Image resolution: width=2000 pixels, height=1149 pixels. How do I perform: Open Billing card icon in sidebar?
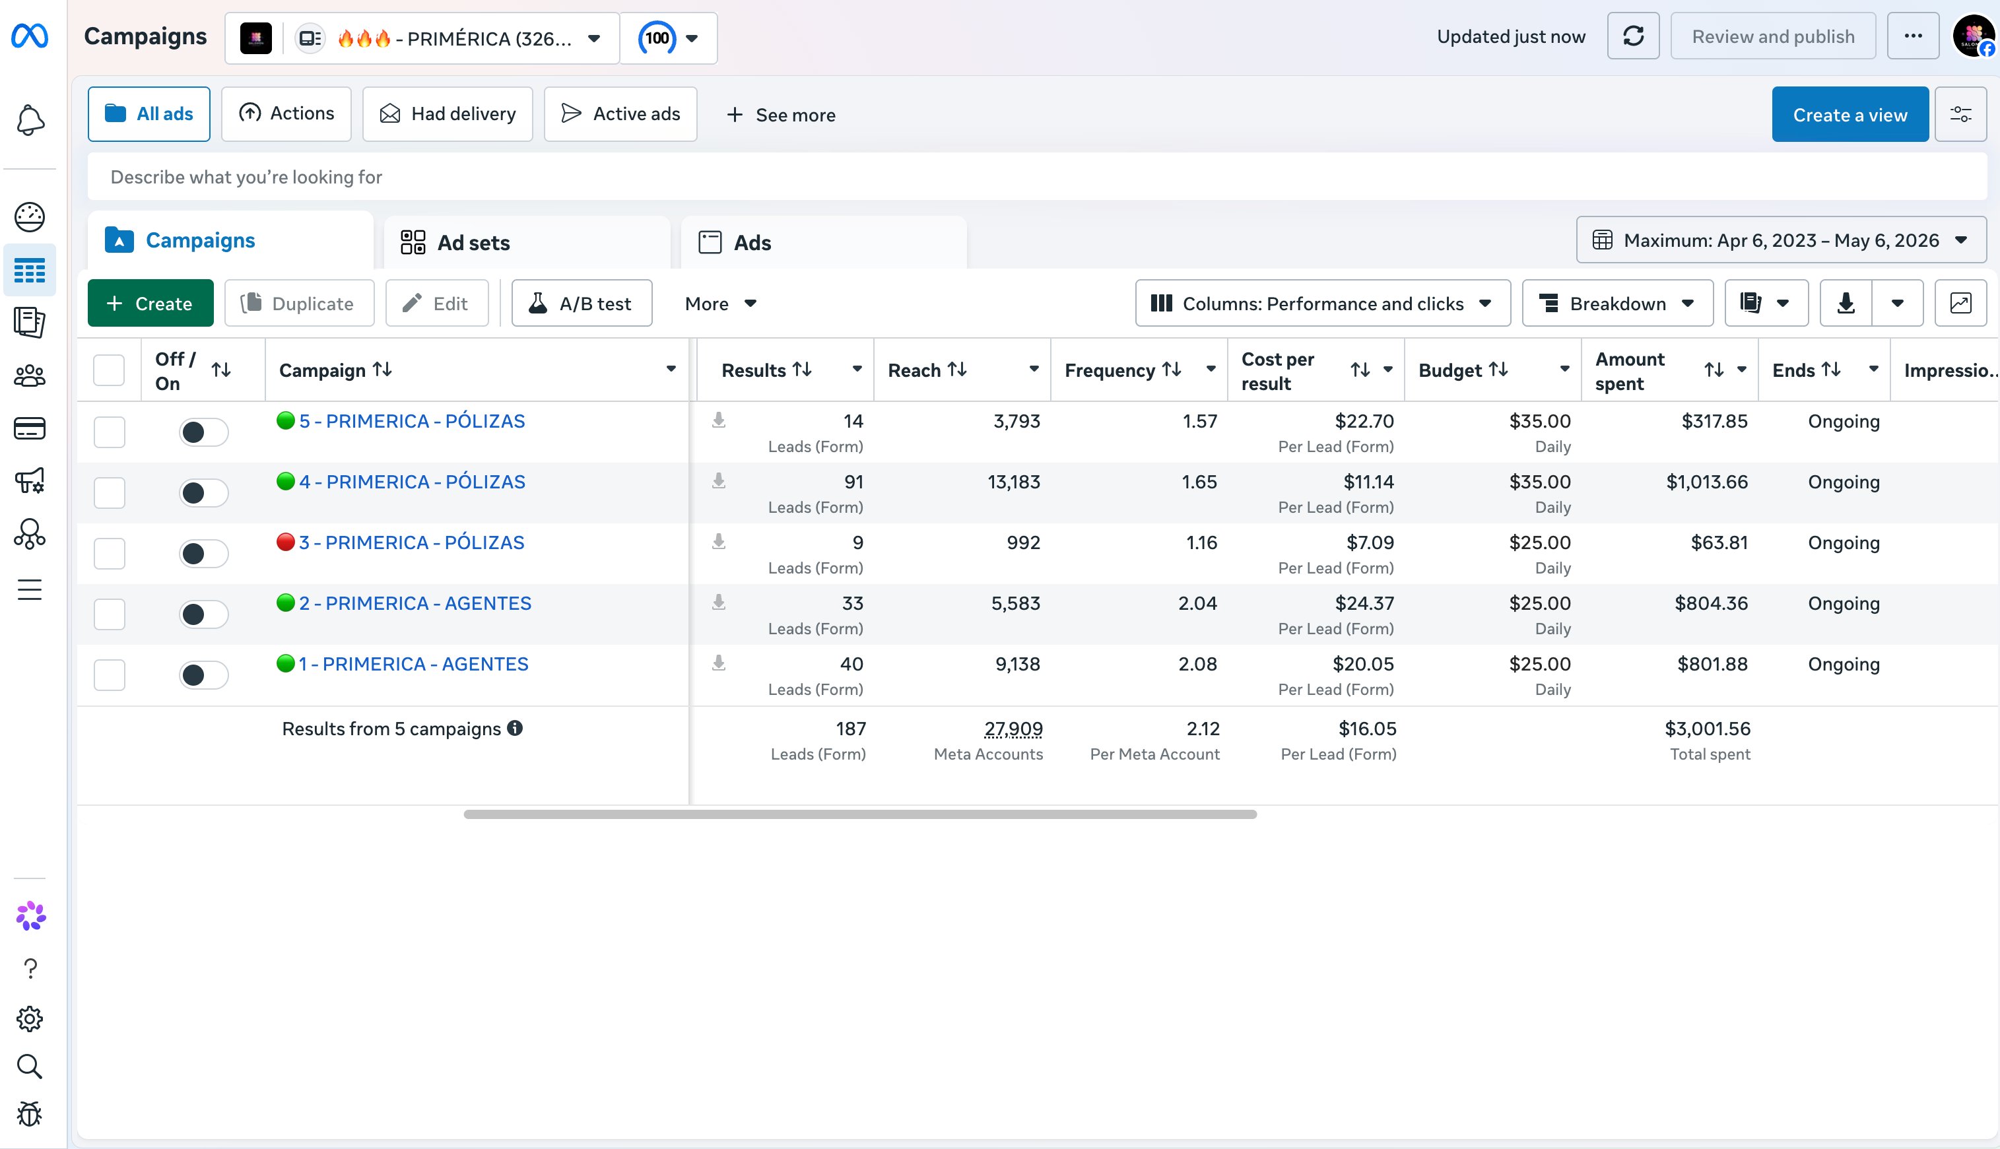(30, 428)
